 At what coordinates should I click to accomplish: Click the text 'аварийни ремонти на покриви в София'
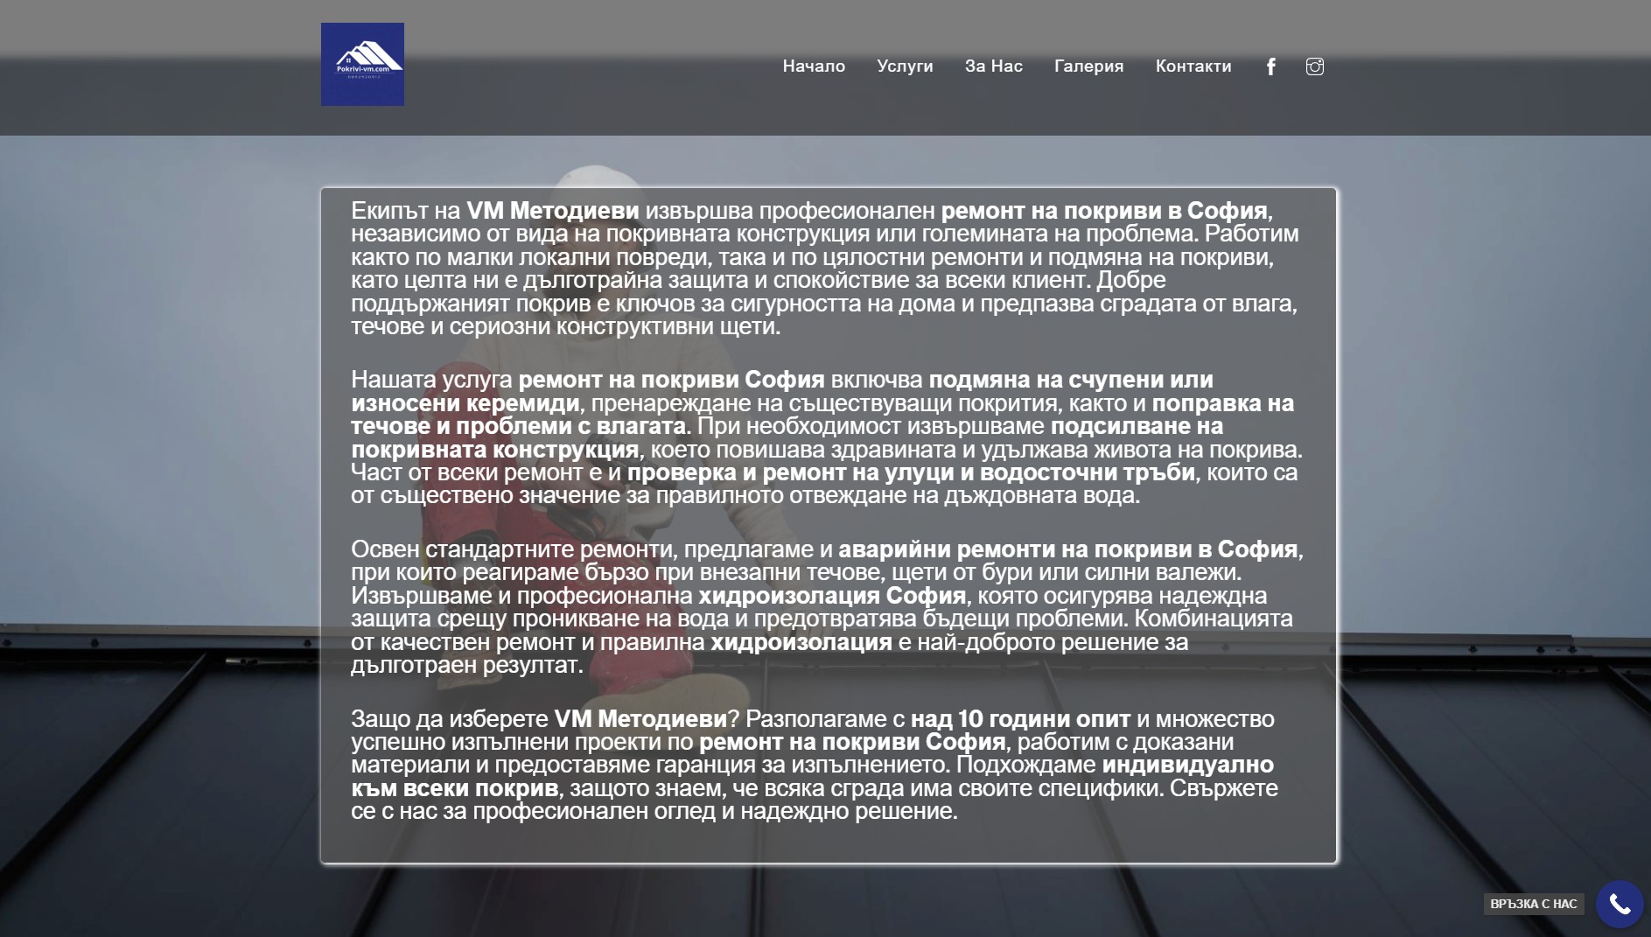click(1067, 549)
